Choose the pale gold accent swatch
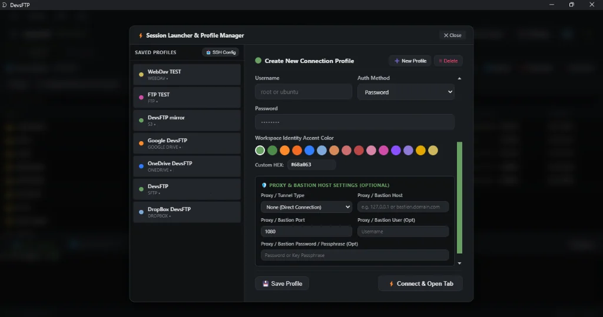This screenshot has width=603, height=317. click(433, 150)
